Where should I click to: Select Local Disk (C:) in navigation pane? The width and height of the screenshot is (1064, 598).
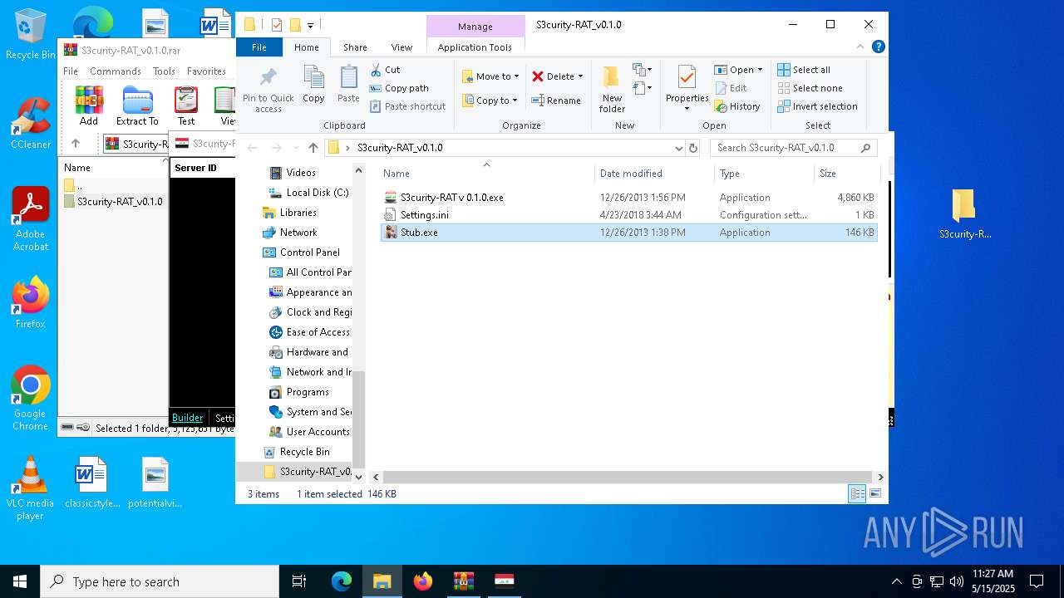pos(308,193)
